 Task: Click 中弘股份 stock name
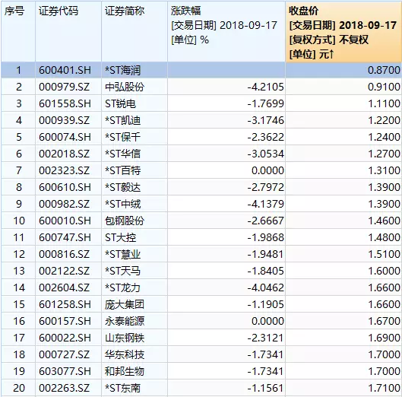tap(125, 87)
